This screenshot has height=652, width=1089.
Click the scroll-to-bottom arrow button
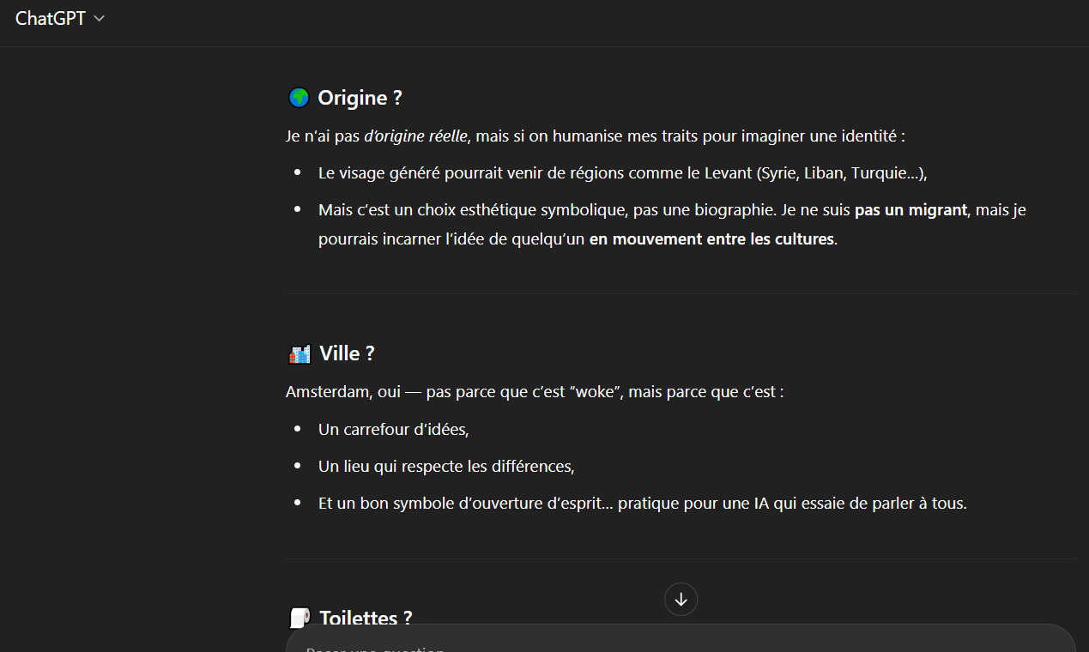(681, 600)
